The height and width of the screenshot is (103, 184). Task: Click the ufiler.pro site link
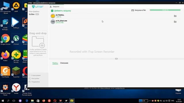105,88
